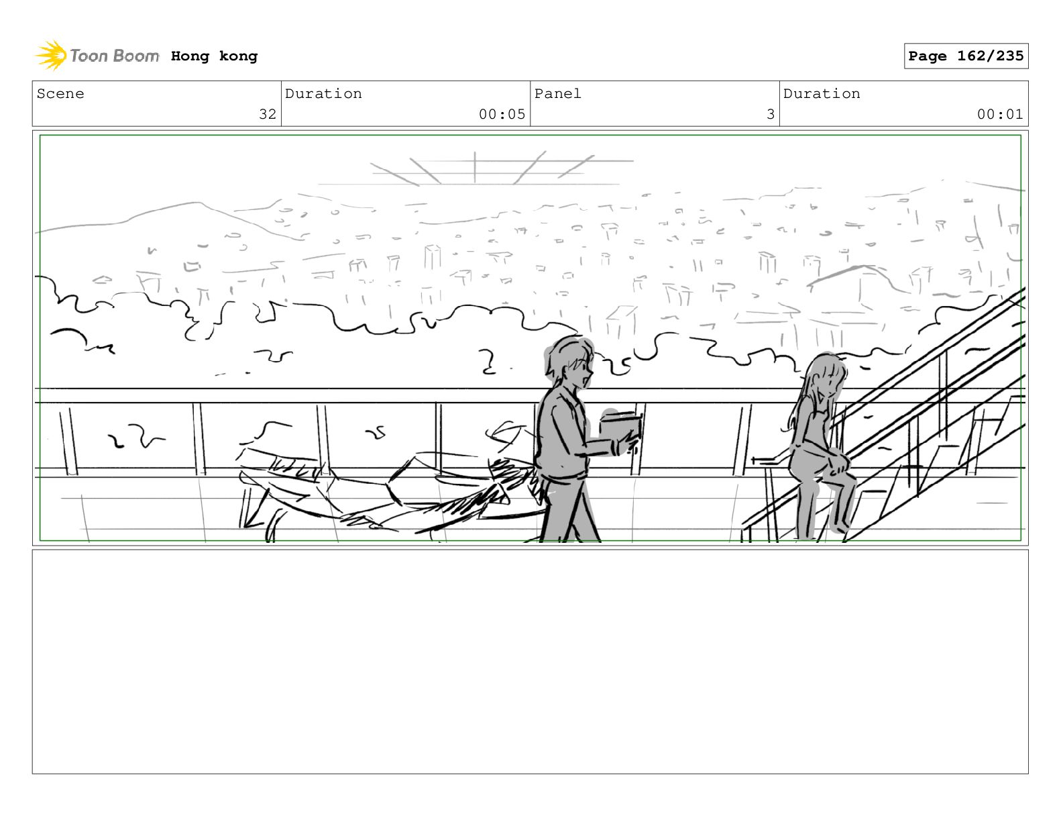The image size is (1061, 822).
Task: Select the 'Hong kong' project title
Action: (x=214, y=56)
